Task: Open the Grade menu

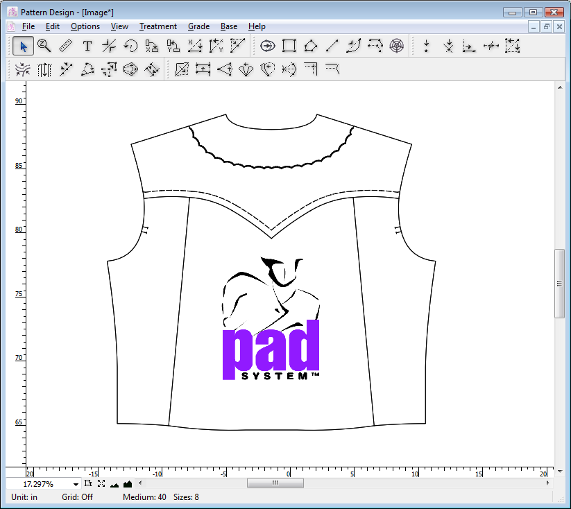Action: pos(198,26)
